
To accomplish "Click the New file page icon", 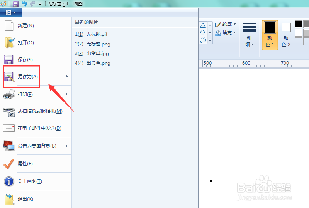I will click(9, 25).
